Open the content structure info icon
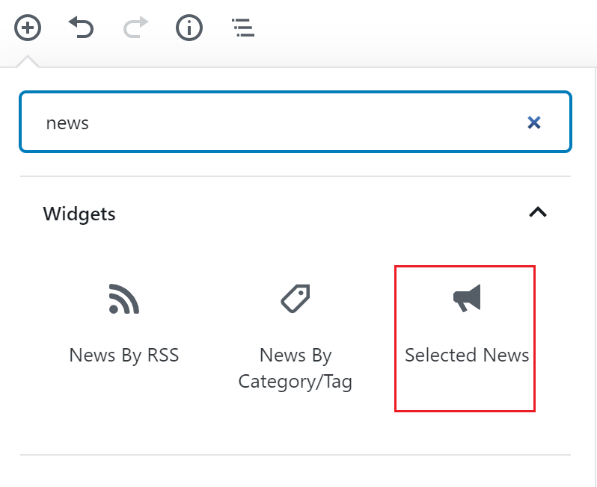597x487 pixels. [x=189, y=28]
